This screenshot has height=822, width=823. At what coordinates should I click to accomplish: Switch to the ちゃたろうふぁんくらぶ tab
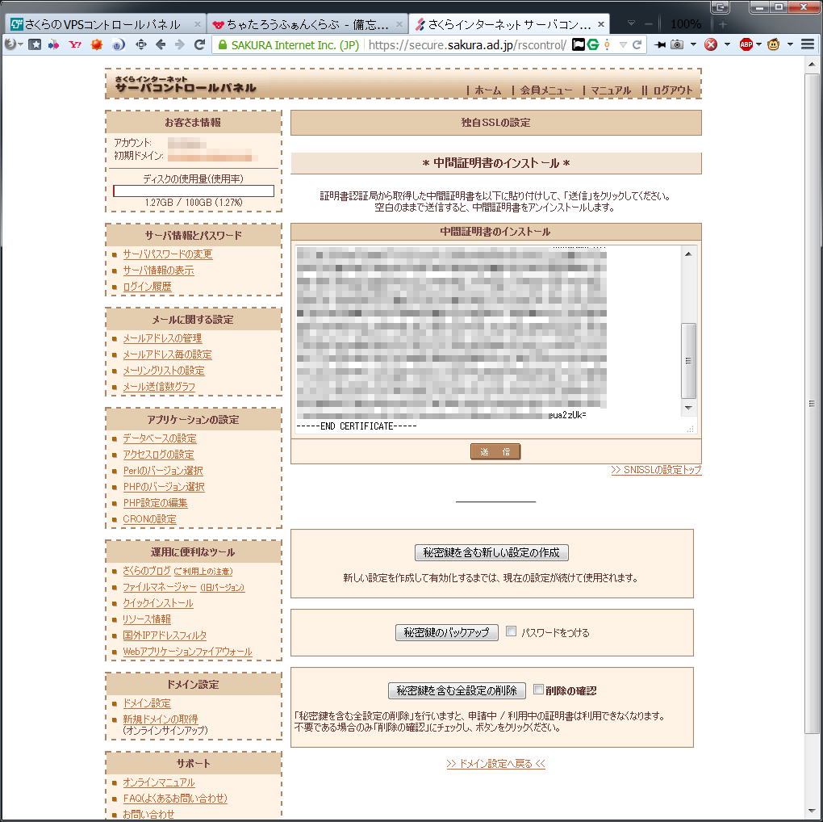tap(307, 24)
